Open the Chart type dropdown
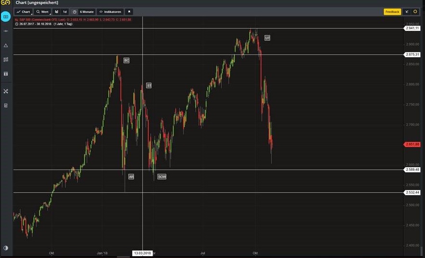 tap(23, 12)
